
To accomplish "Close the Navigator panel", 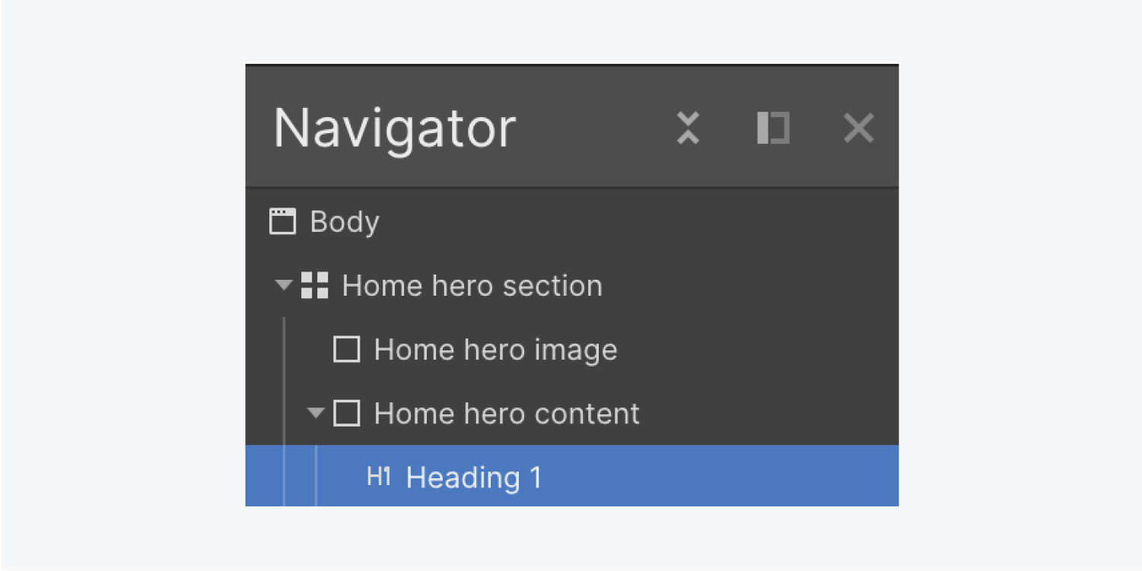I will click(858, 128).
